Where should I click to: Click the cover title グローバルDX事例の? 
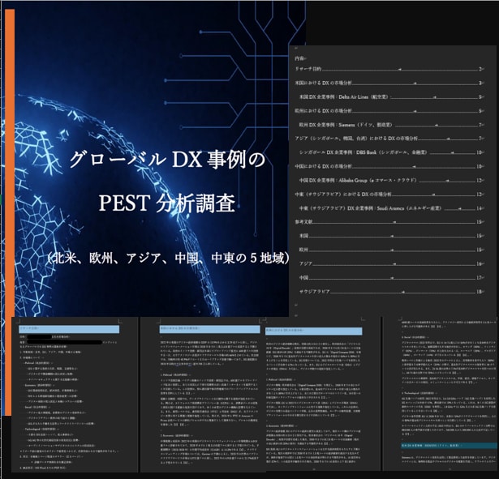tap(167, 159)
